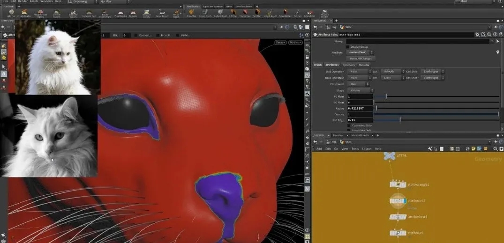
Task: Select the attribmirror1 node
Action: coord(398,217)
